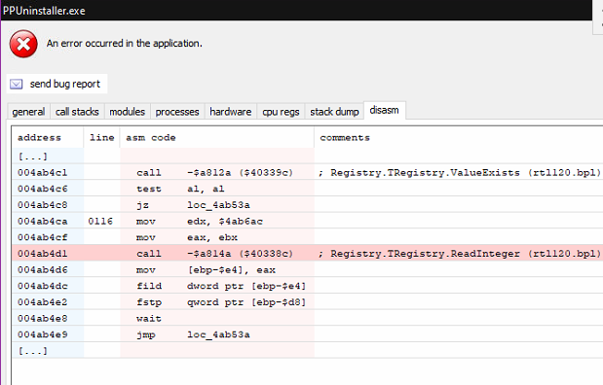This screenshot has width=603, height=385.
Task: Switch to the stack dump tab
Action: (x=334, y=112)
